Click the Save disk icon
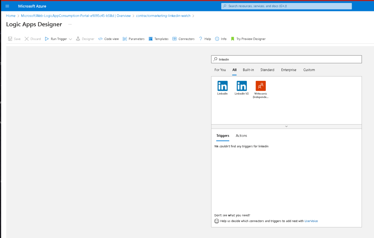Viewport: 374px width, 238px height. click(10, 39)
